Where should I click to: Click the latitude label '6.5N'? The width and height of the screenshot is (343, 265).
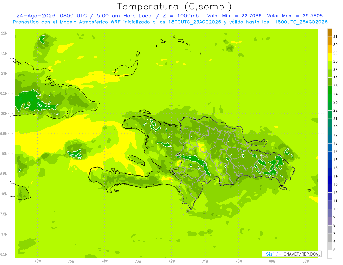point(4,254)
